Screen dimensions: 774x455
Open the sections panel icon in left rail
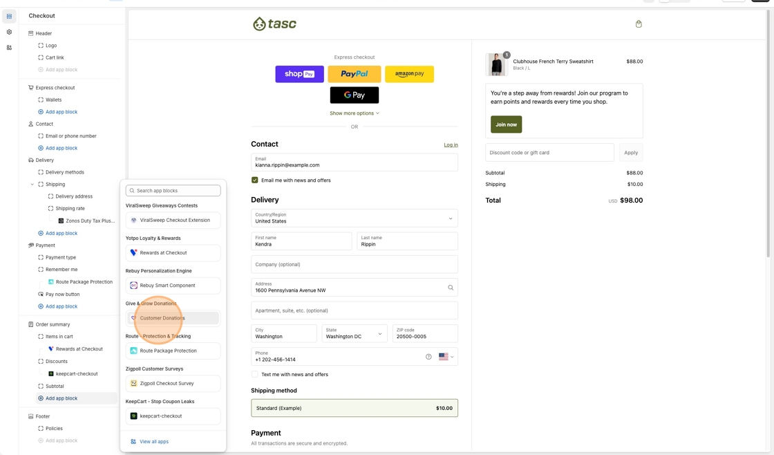[x=9, y=17]
